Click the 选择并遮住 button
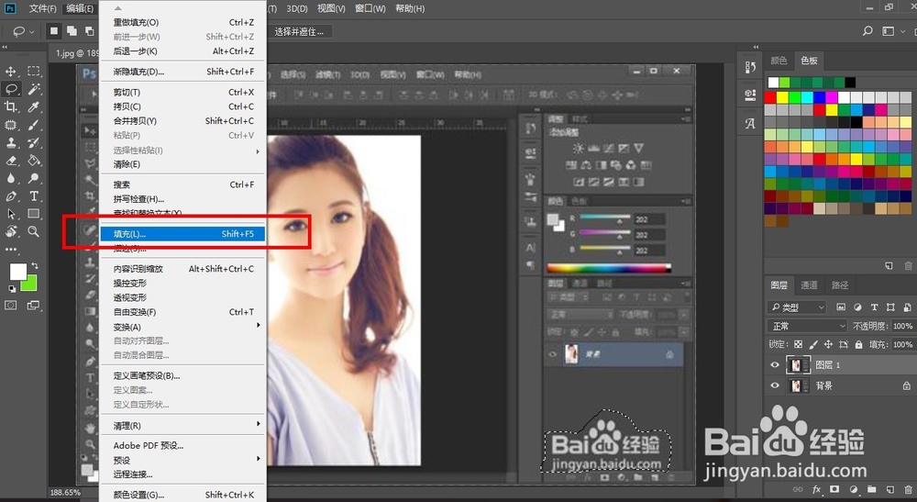This screenshot has height=502, width=917. [x=299, y=31]
